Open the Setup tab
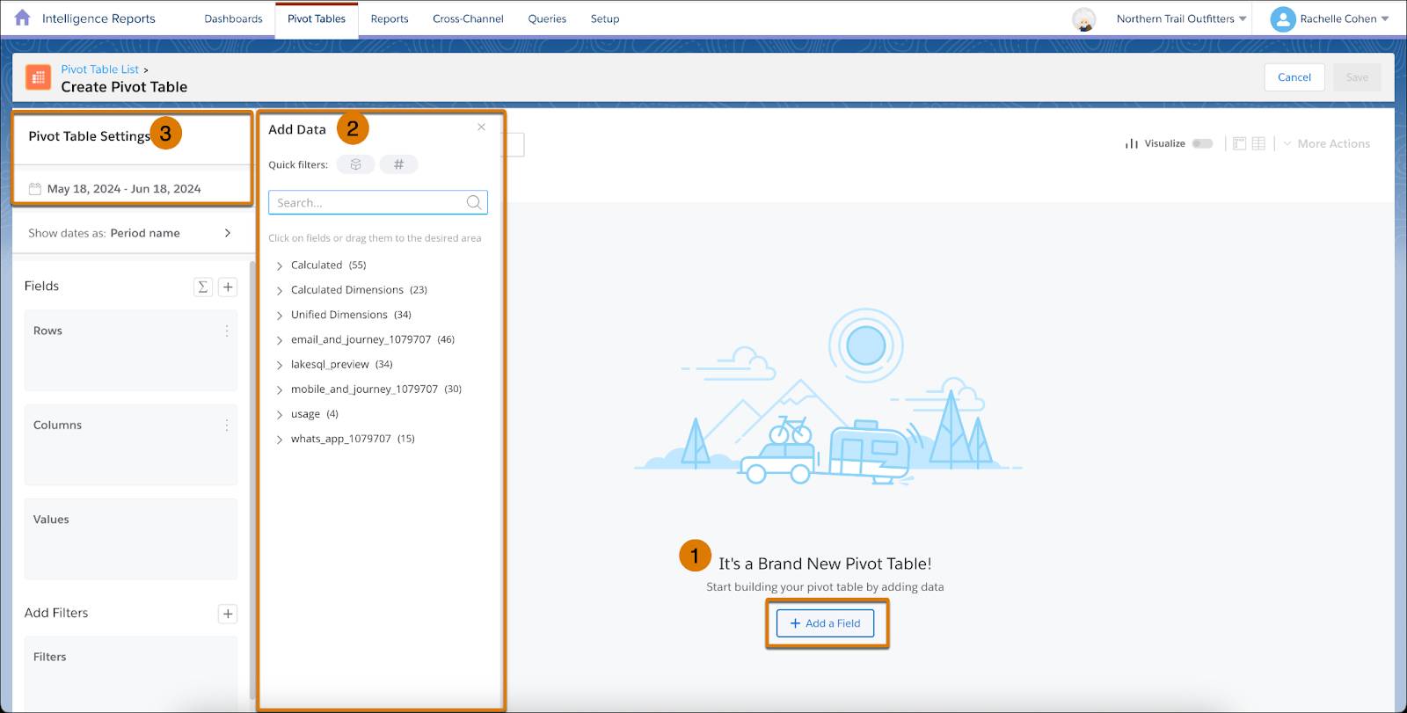 605,18
